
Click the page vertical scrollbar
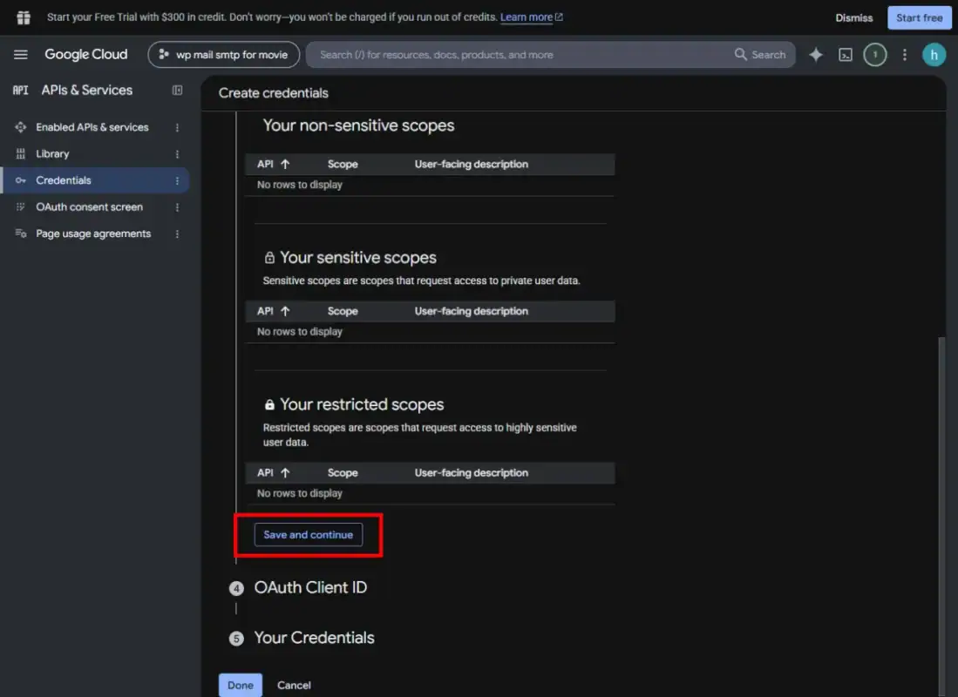coord(941,516)
